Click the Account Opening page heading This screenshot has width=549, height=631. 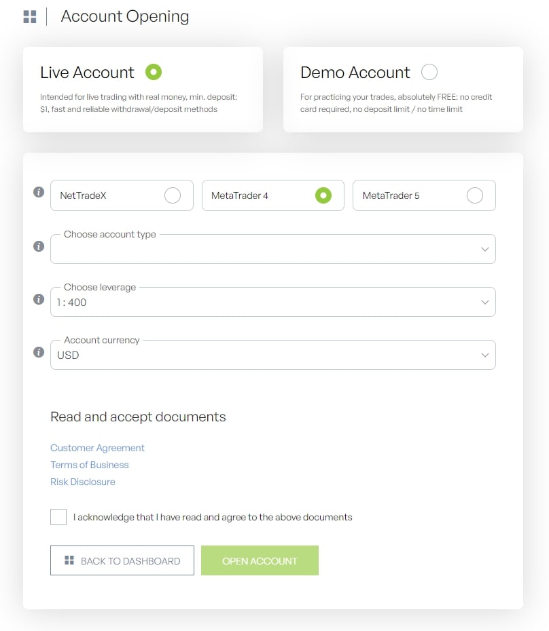[x=125, y=17]
